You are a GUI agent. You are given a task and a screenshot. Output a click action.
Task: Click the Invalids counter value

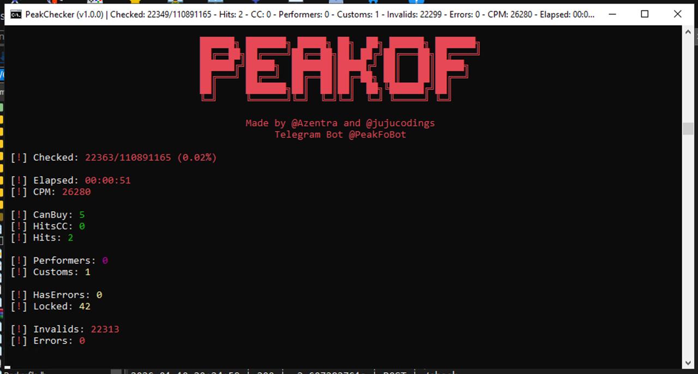coord(105,329)
